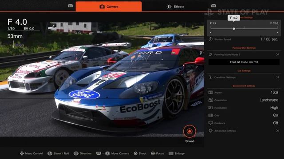
Task: Expand the Condition Settings chevron
Action: pyautogui.click(x=277, y=77)
